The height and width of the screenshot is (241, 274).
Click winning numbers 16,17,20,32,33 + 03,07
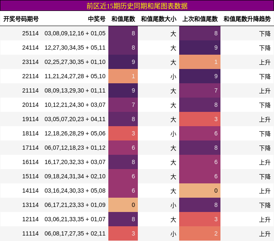tap(75, 162)
